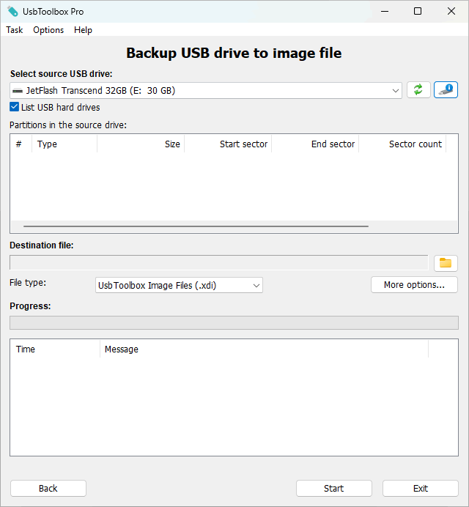Expand the File type combo box
The width and height of the screenshot is (469, 507).
point(179,285)
